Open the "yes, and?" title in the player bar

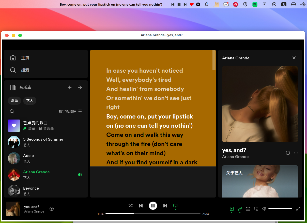(32, 207)
